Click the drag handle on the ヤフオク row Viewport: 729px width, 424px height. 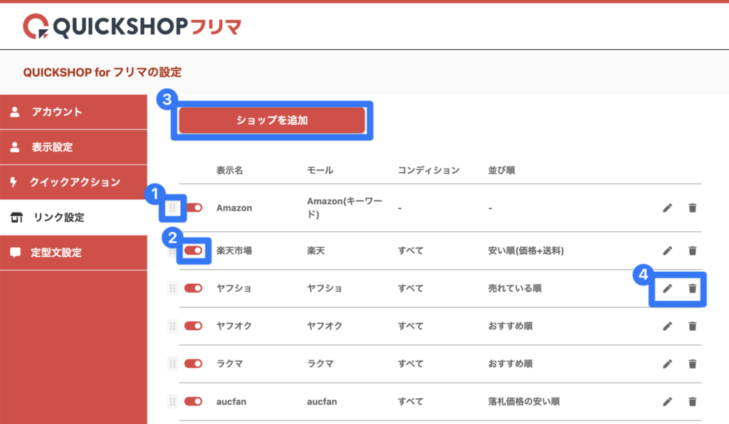(172, 326)
